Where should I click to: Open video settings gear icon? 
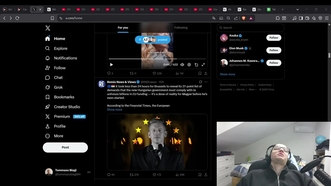tap(189, 65)
